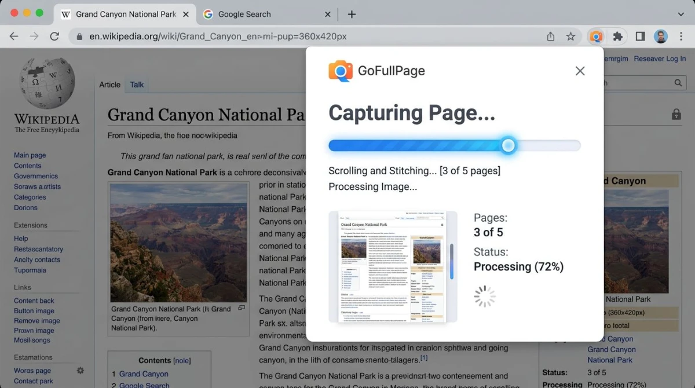The image size is (695, 388).
Task: Open the Button image link
Action: 34,311
